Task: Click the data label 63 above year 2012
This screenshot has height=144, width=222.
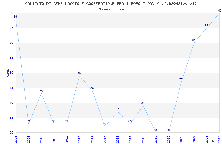Action: point(66,121)
